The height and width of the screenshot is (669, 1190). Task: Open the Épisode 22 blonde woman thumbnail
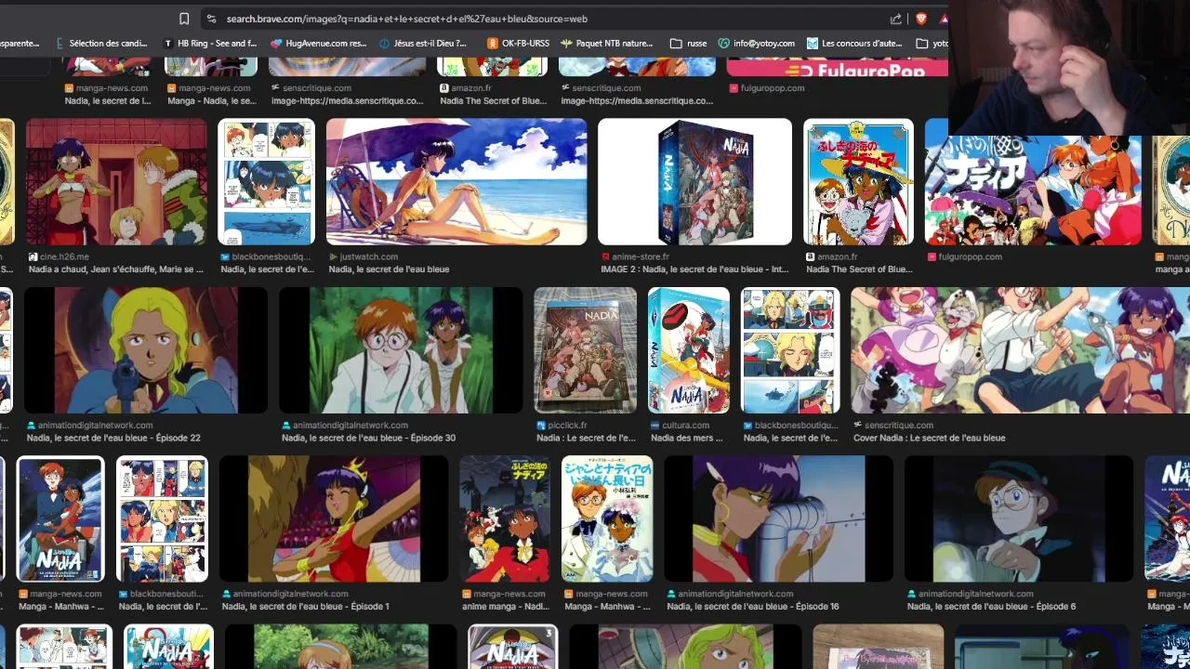146,350
